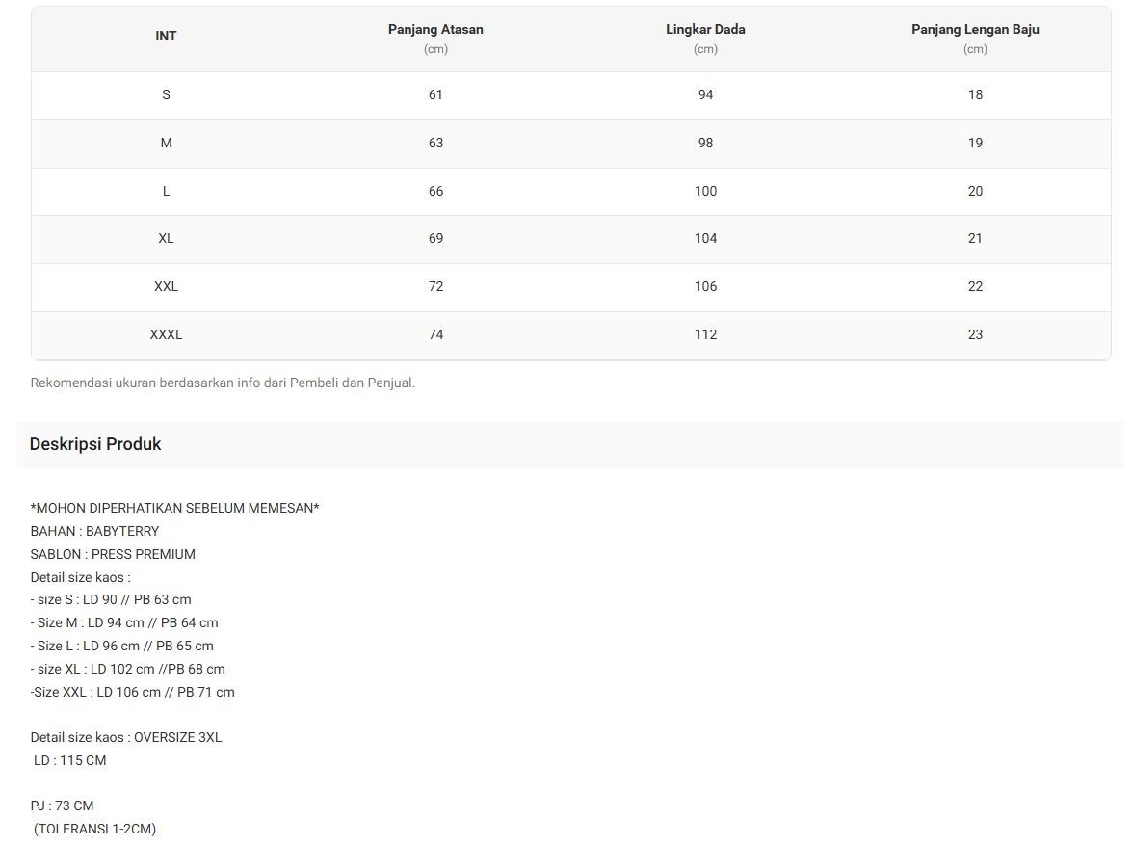
Task: Click the "SABLON : PRESS PREMIUM" line
Action: point(113,554)
